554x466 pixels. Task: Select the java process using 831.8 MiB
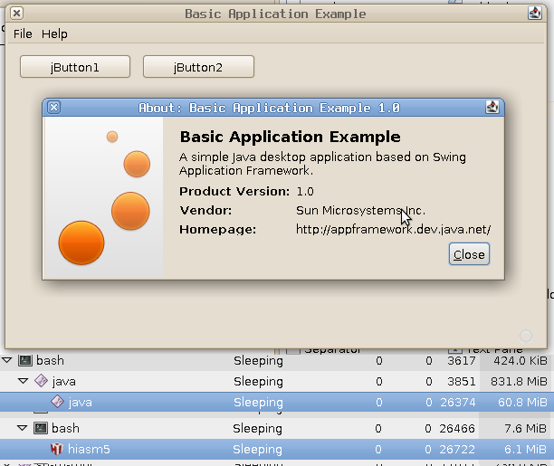[272, 381]
